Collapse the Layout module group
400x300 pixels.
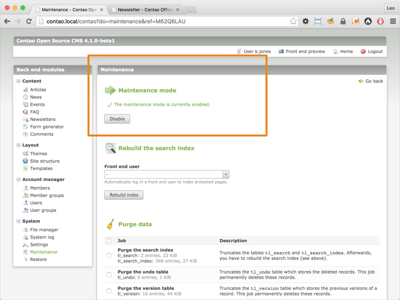point(18,145)
